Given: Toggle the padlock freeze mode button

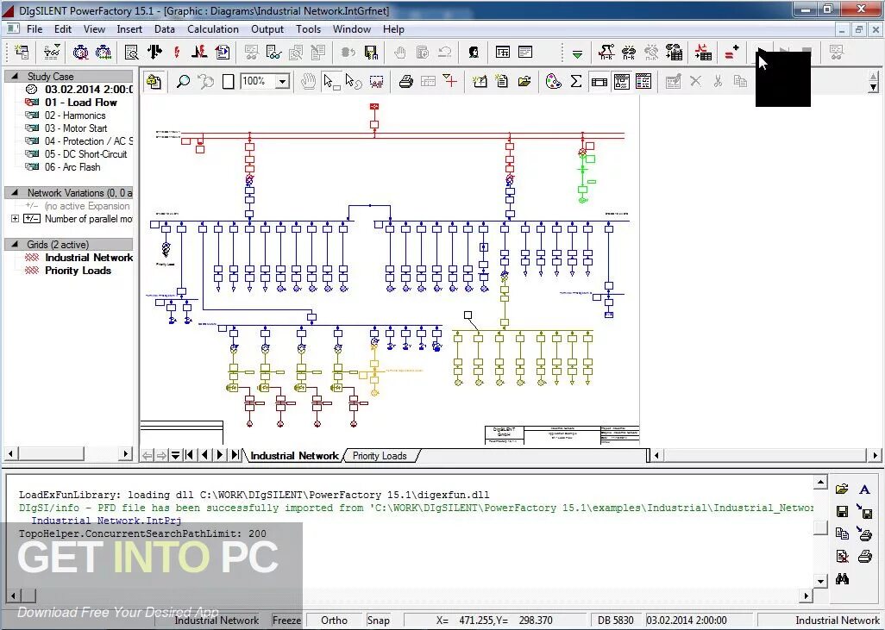Looking at the screenshot, I should 154,82.
